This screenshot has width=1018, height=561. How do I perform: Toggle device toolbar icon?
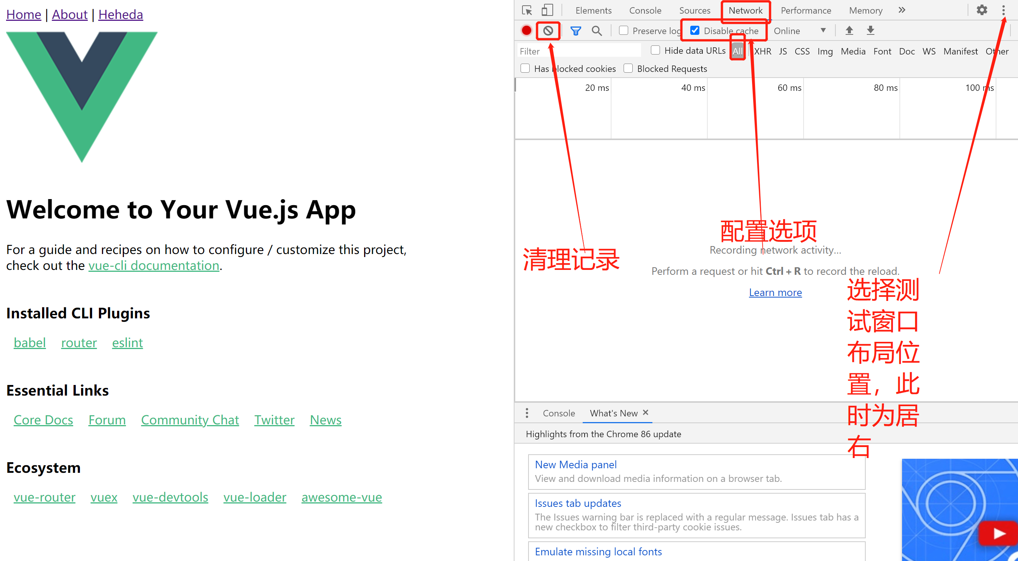(x=547, y=10)
